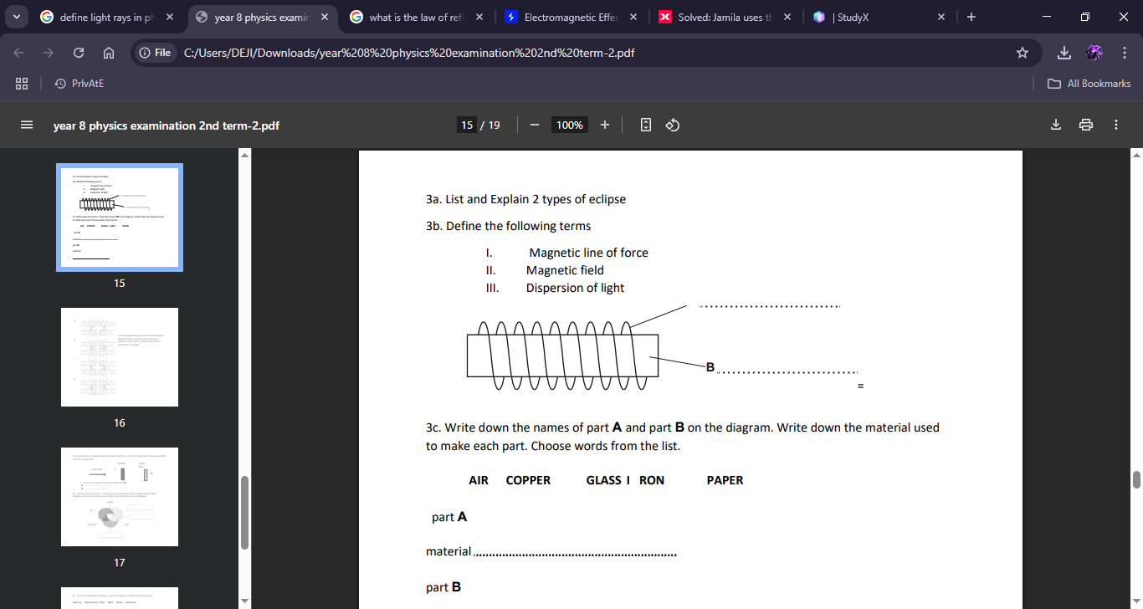
Task: Click the zoom in icon in PDF toolbar
Action: point(604,124)
